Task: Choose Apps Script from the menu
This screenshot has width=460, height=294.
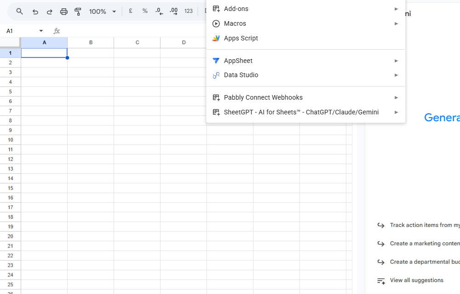Action: 306,38
